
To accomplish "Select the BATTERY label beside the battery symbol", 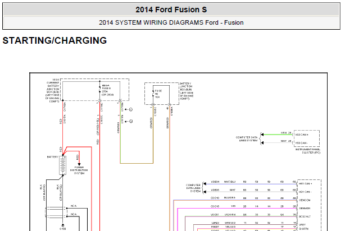I will (53, 157).
